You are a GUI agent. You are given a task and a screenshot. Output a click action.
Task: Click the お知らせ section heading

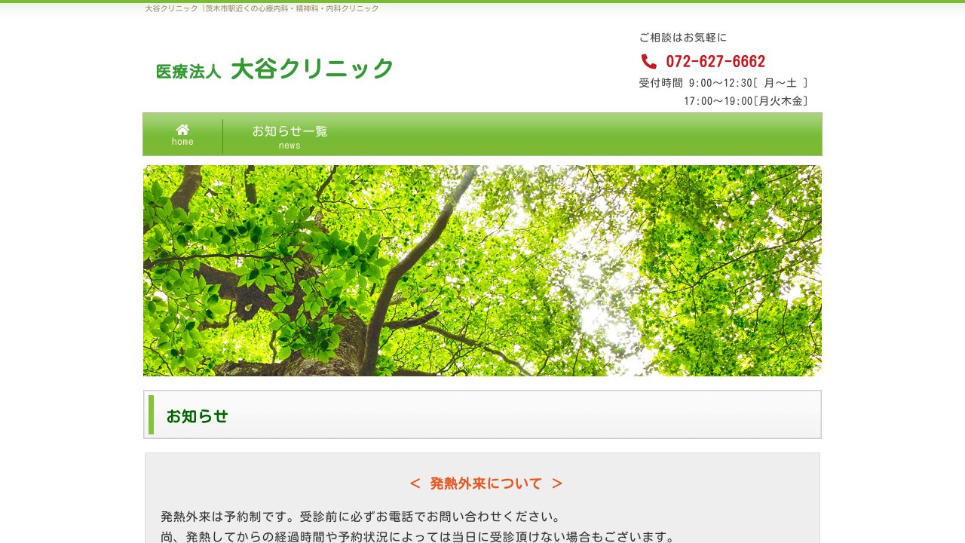(198, 416)
